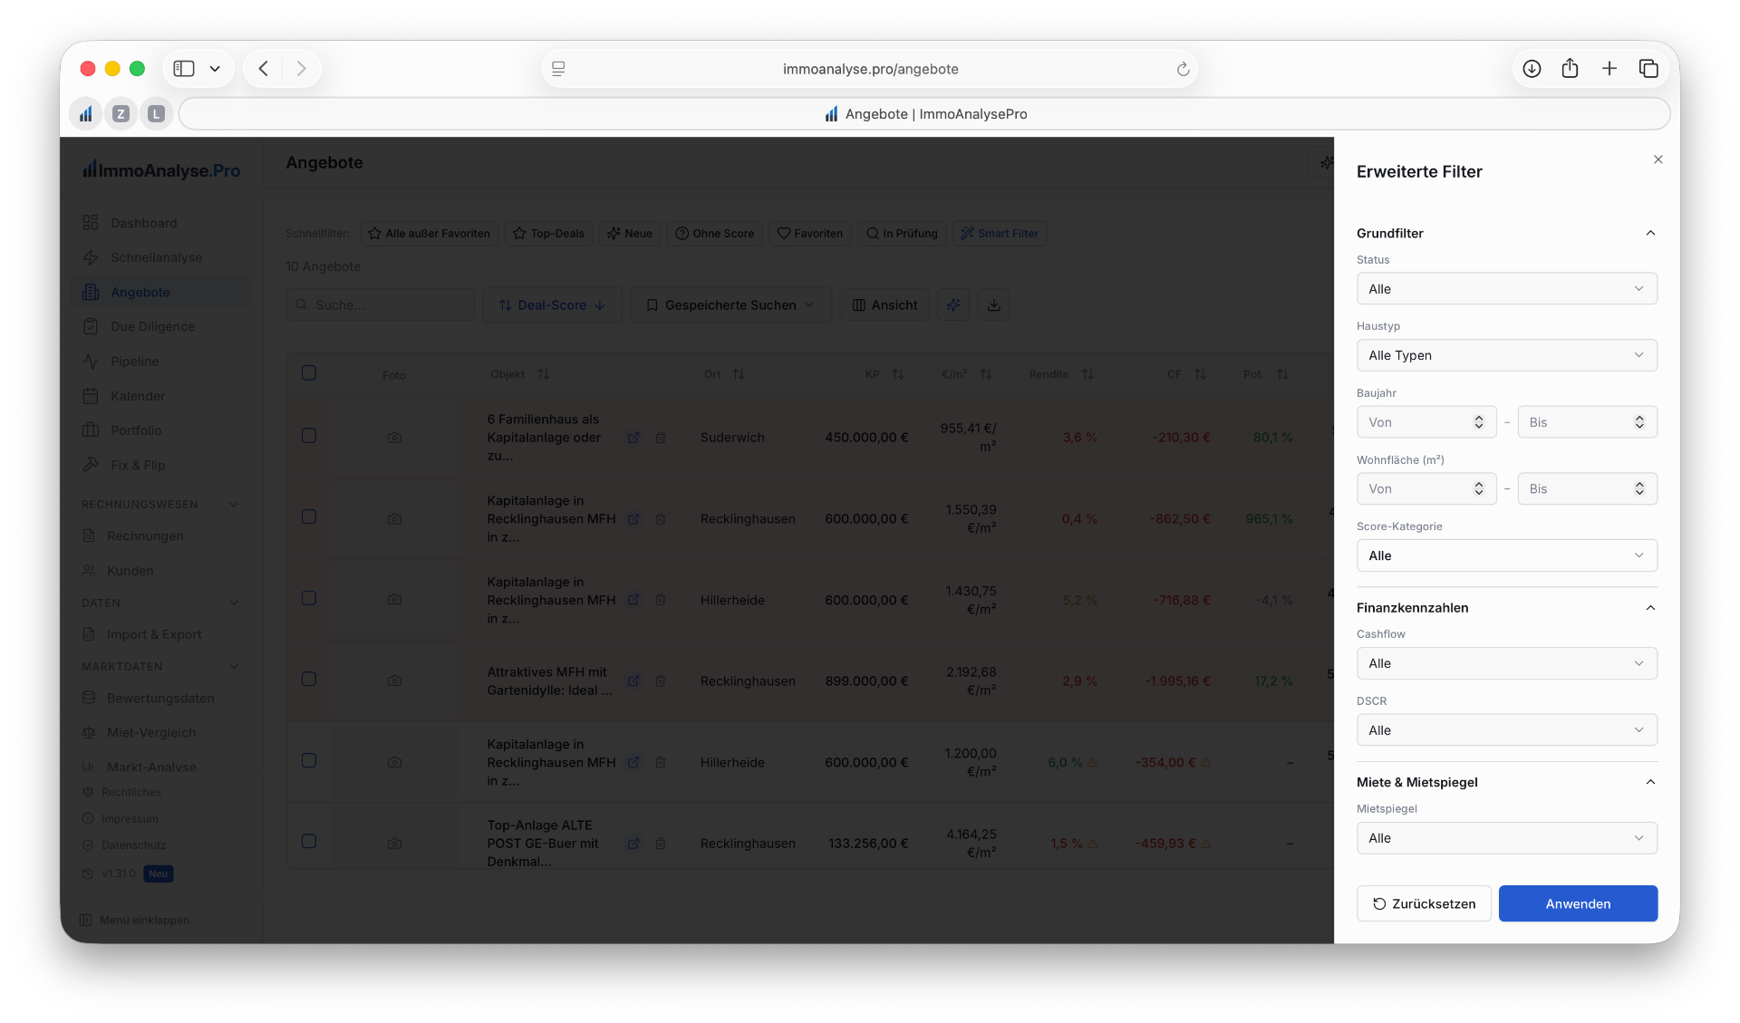Check the Top-Anlage ALTE POST row checkbox
Viewport: 1740px width, 1023px height.
click(309, 842)
